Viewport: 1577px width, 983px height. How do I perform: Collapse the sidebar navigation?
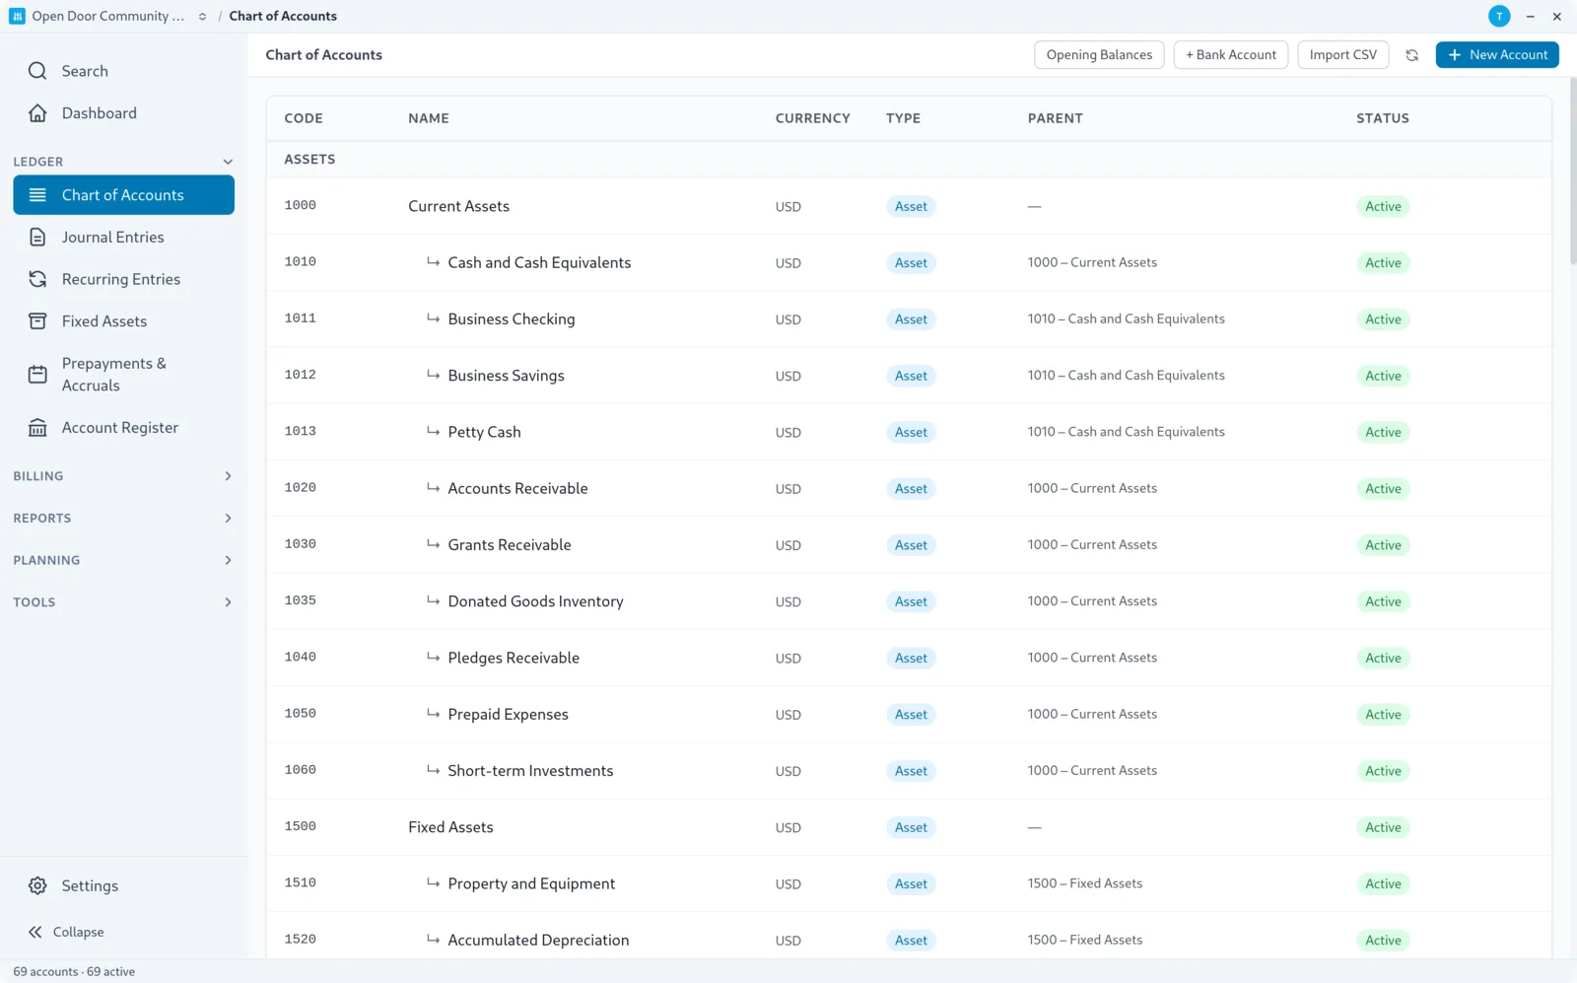click(x=123, y=932)
